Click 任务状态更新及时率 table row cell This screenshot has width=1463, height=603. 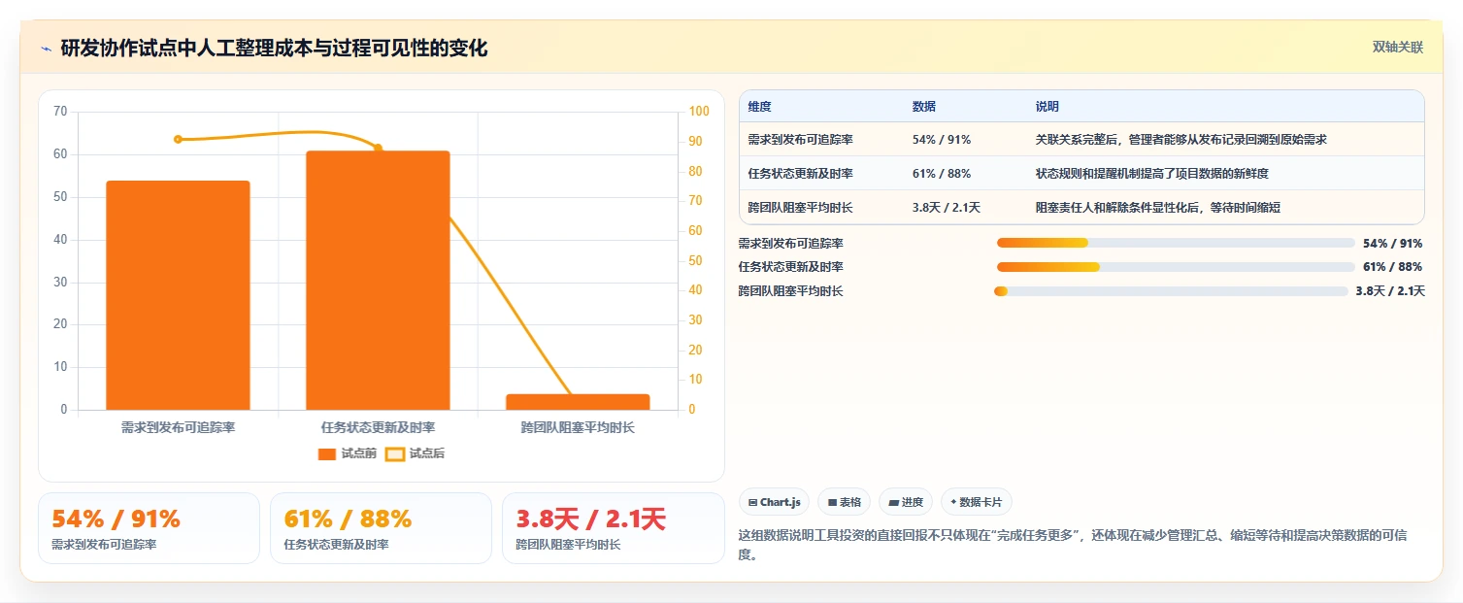800,174
